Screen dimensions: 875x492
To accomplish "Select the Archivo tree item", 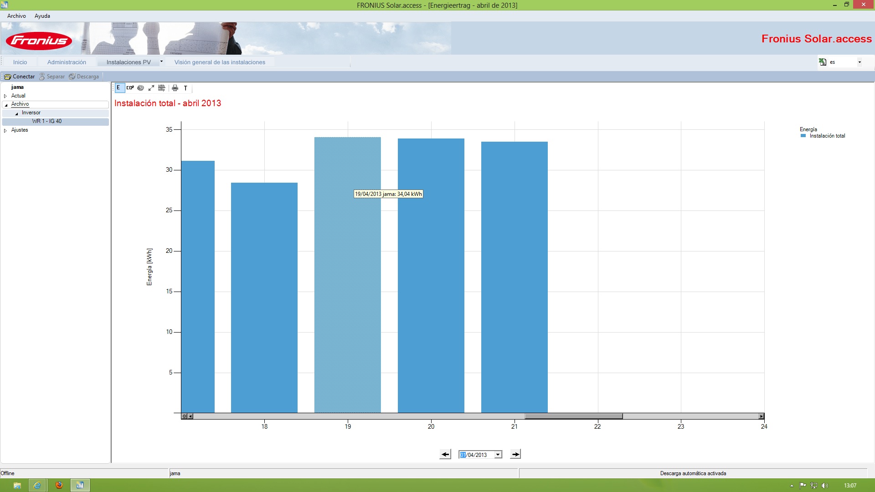I will click(20, 104).
